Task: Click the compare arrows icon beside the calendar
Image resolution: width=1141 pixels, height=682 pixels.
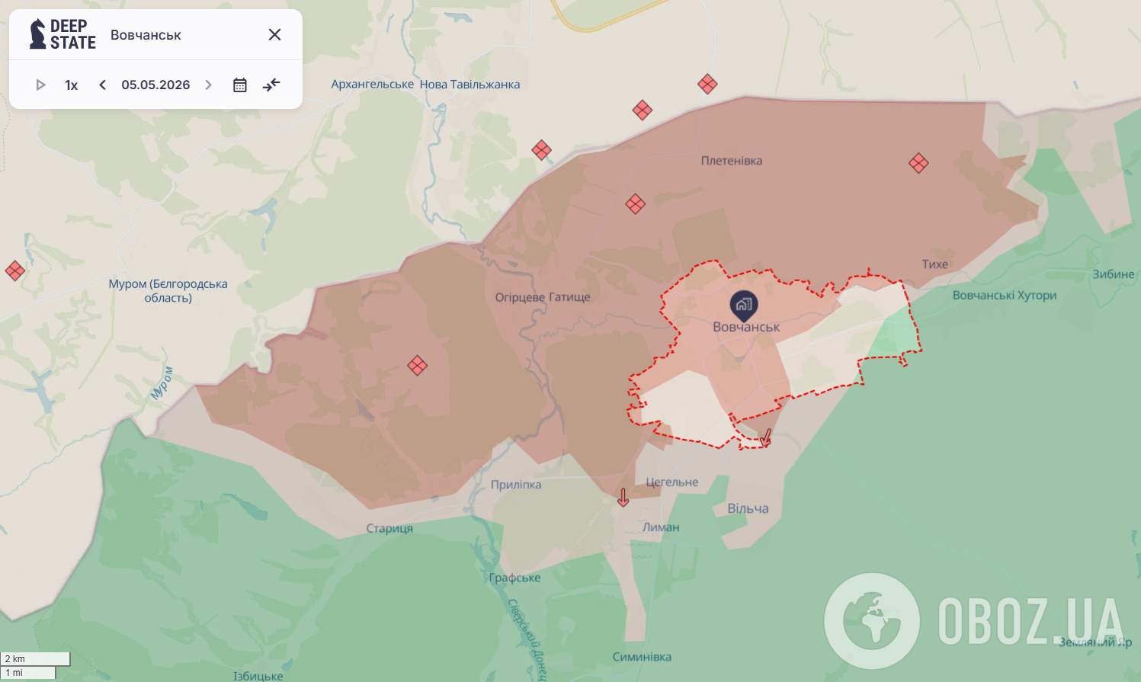Action: (271, 85)
